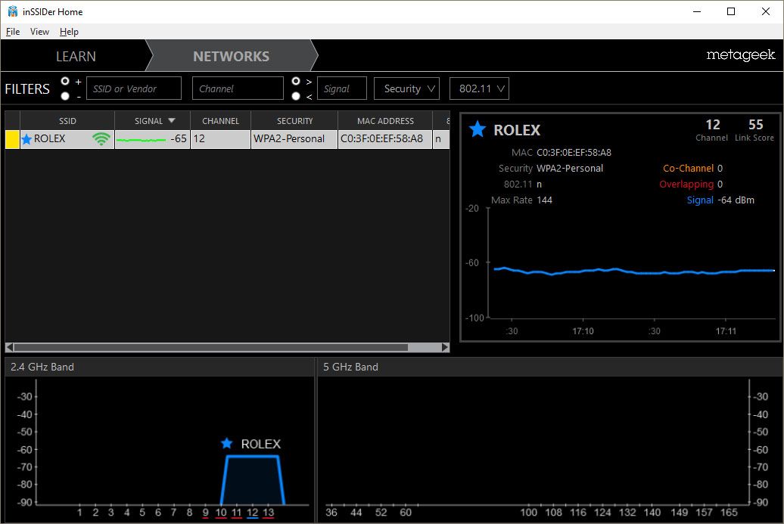Open the View menu
This screenshot has width=784, height=524.
[x=39, y=32]
